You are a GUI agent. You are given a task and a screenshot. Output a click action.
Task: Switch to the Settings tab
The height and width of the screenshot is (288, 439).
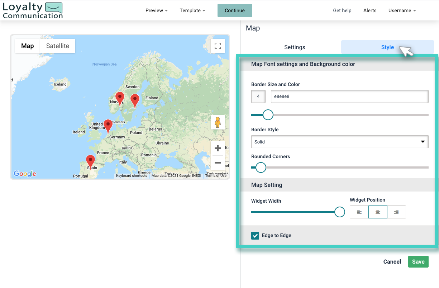(294, 47)
